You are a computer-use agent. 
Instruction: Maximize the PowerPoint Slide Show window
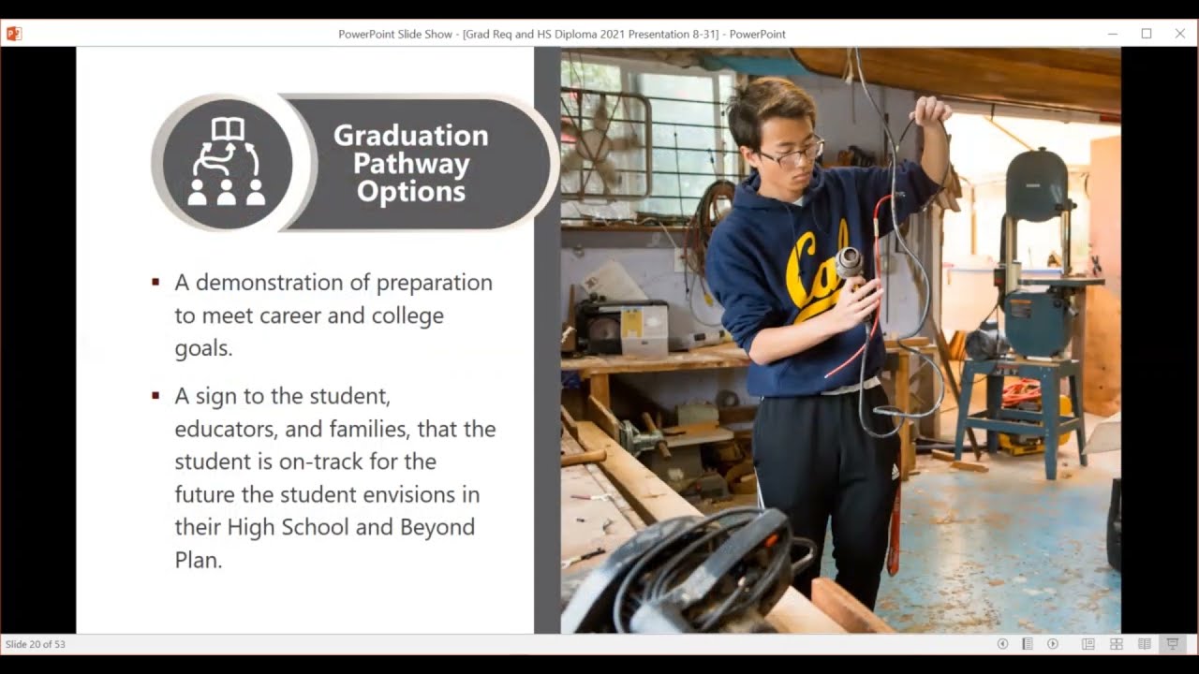point(1147,34)
